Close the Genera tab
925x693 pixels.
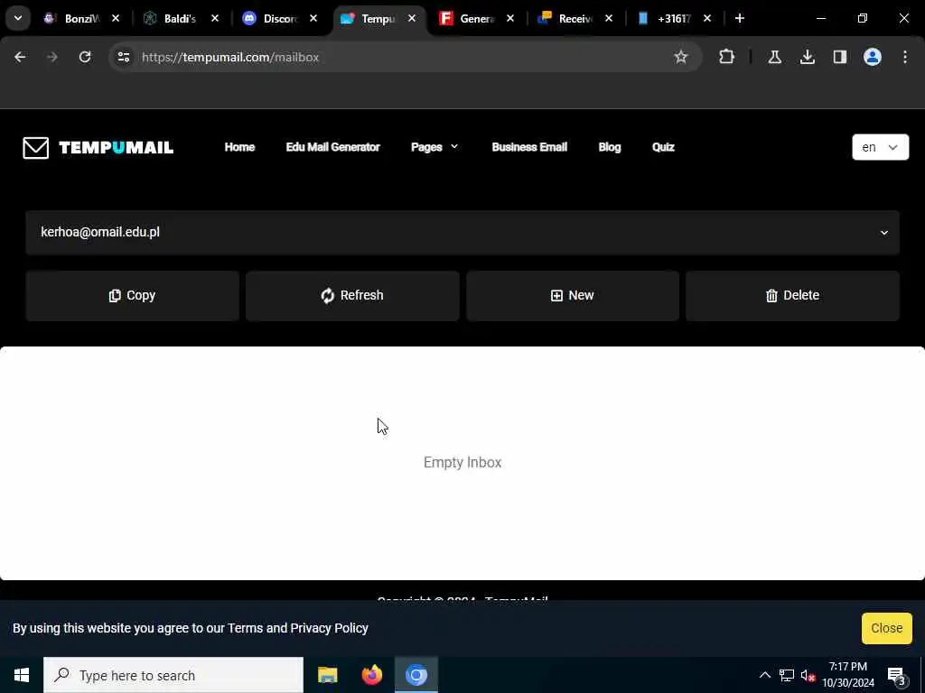(x=510, y=18)
